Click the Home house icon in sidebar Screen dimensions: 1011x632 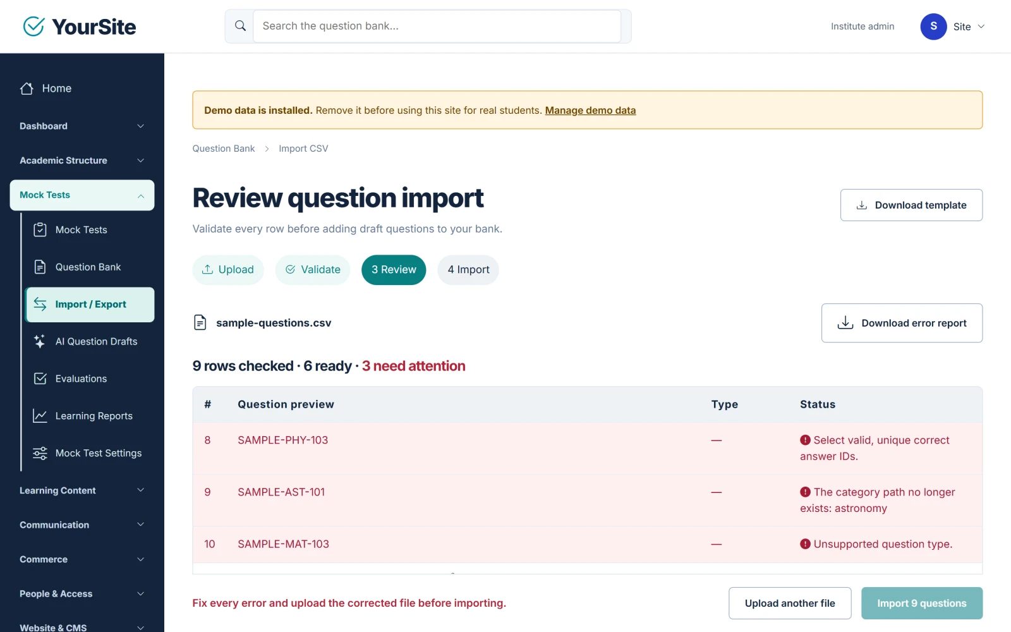(x=27, y=88)
